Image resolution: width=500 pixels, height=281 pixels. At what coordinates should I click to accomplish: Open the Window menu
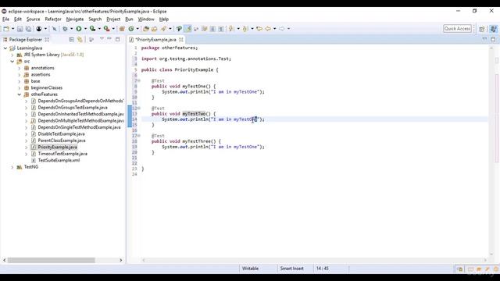[x=146, y=19]
